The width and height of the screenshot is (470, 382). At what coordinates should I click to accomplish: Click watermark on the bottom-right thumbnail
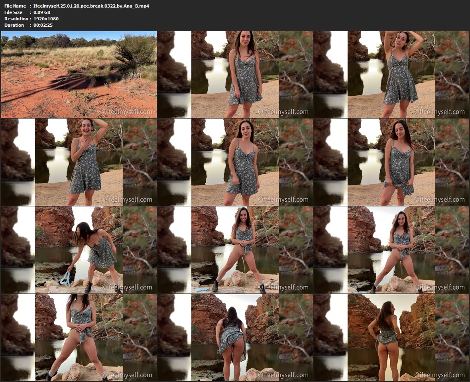pos(439,375)
